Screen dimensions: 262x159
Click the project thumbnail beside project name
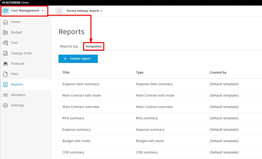tap(59, 11)
